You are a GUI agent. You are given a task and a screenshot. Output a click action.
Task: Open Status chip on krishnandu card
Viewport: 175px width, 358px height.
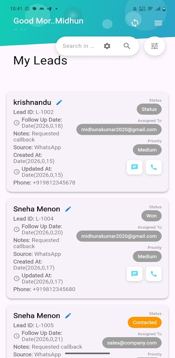[149, 109]
